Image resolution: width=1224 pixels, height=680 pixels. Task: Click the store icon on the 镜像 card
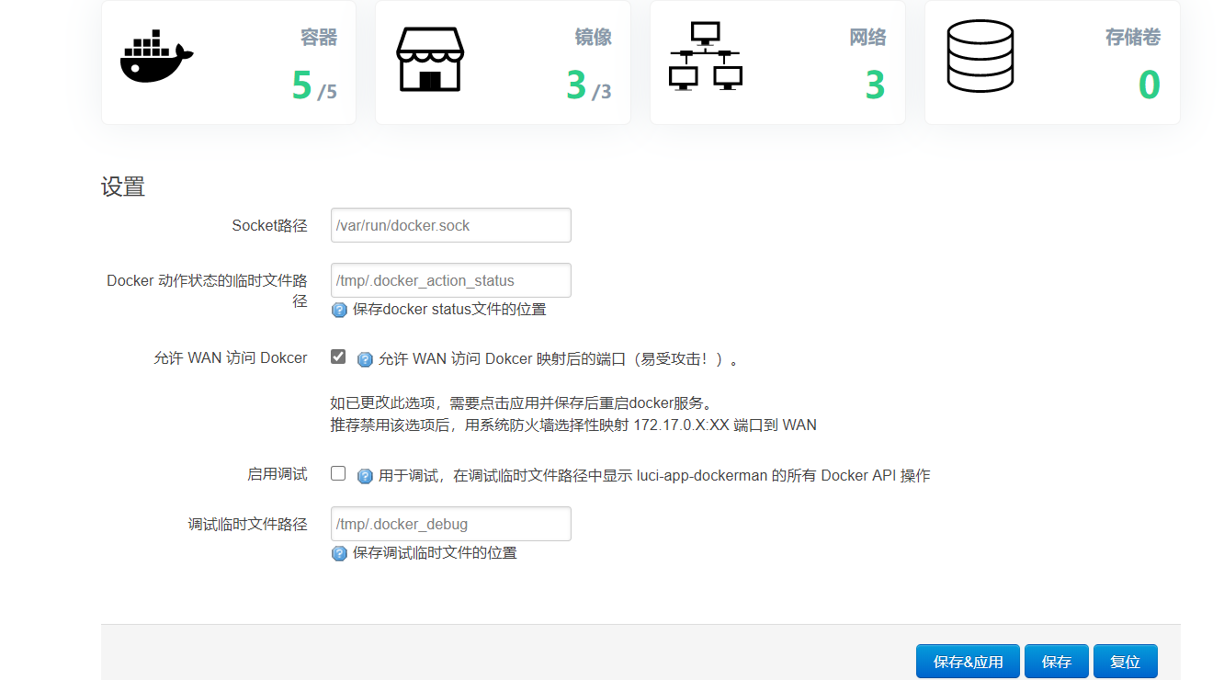pos(429,57)
